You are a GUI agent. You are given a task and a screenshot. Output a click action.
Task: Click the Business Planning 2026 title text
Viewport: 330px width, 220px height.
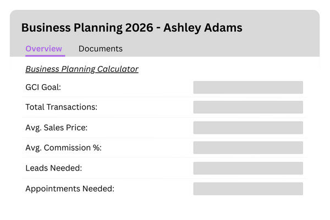(x=91, y=28)
